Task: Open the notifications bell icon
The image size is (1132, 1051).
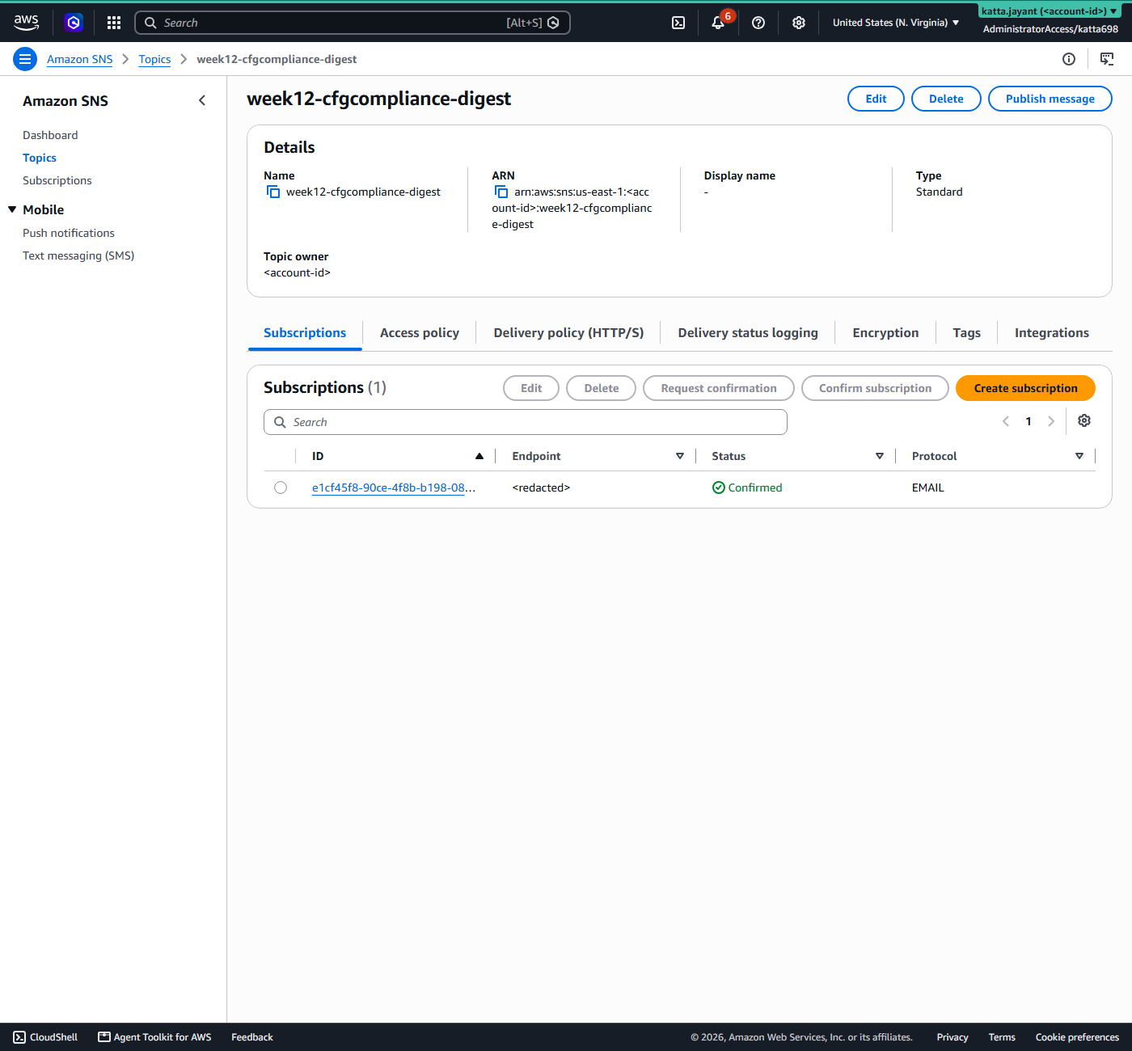Action: [718, 23]
